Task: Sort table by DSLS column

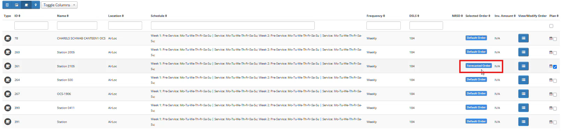Action: (414, 16)
